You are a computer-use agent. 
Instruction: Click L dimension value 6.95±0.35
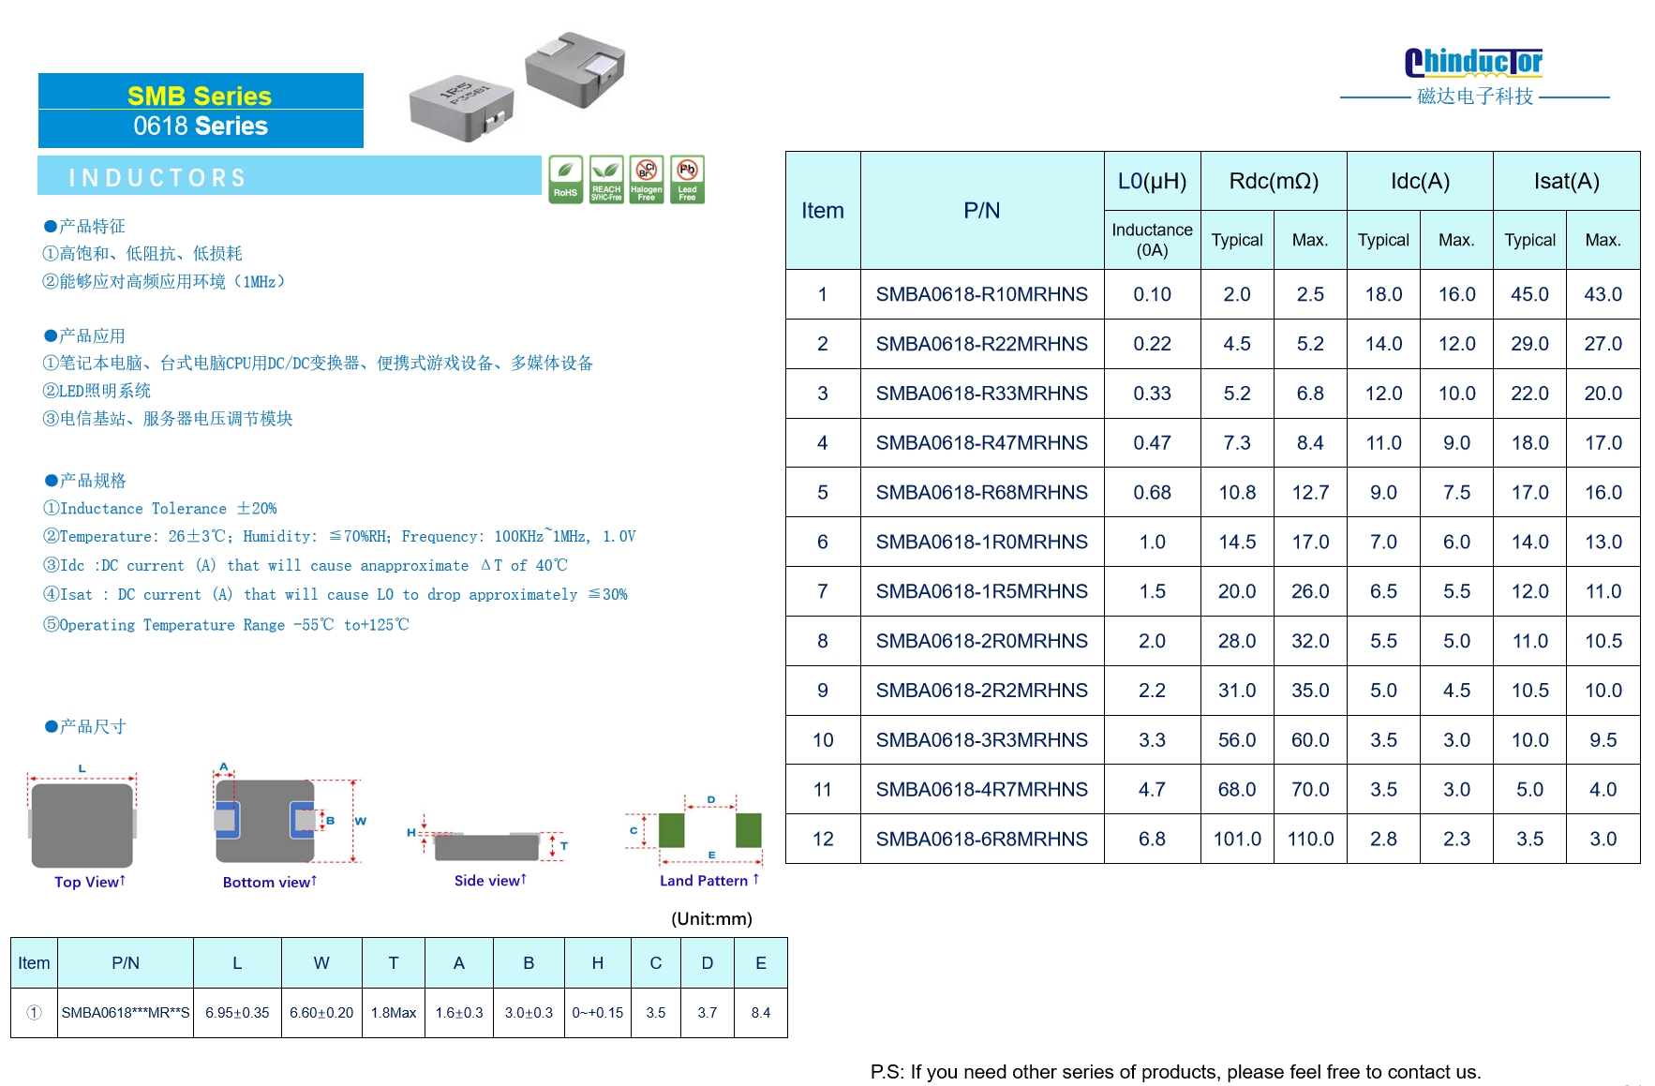237,1013
